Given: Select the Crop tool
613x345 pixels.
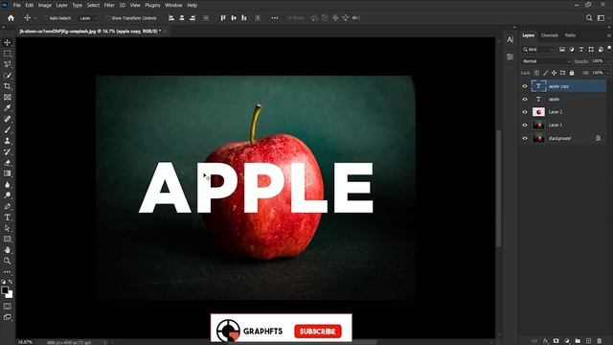Looking at the screenshot, I should [x=7, y=86].
